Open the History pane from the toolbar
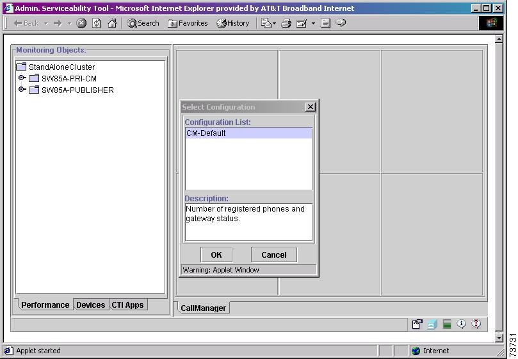Viewport: 518px width, 359px height. (x=233, y=23)
